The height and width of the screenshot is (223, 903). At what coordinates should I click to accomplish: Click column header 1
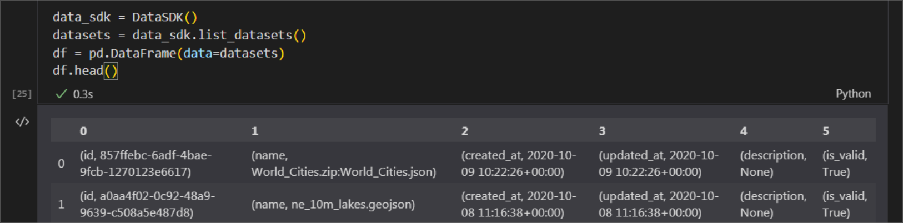point(255,131)
